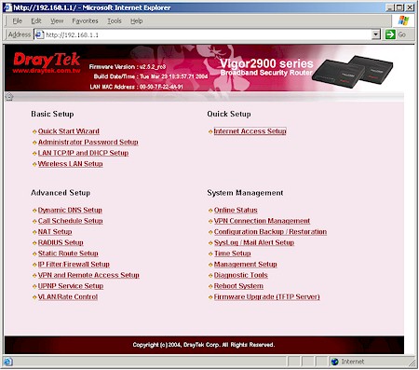Open UPNP Service Setup

point(71,286)
